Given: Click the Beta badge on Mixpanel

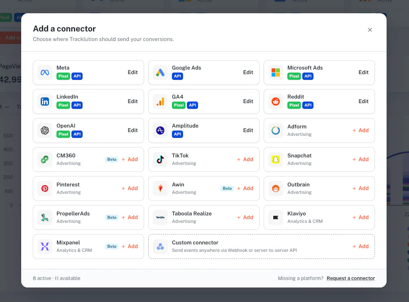Looking at the screenshot, I should pos(112,246).
